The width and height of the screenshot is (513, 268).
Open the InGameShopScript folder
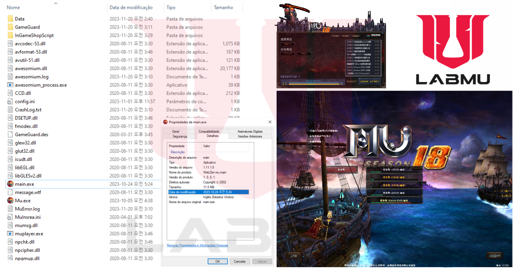pyautogui.click(x=11, y=35)
